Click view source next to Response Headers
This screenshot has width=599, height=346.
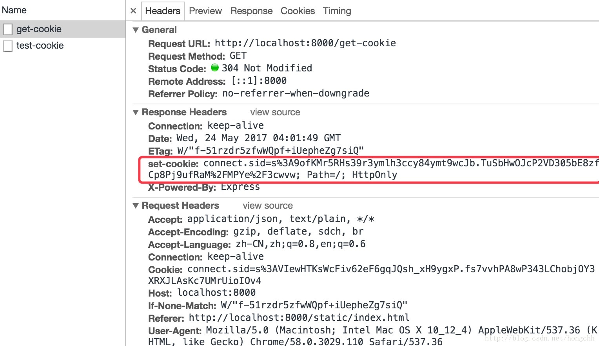point(275,112)
